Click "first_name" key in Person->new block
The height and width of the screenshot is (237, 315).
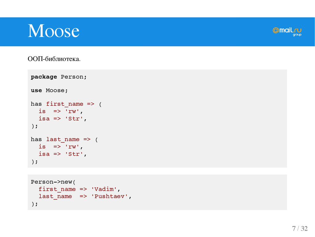point(57,189)
